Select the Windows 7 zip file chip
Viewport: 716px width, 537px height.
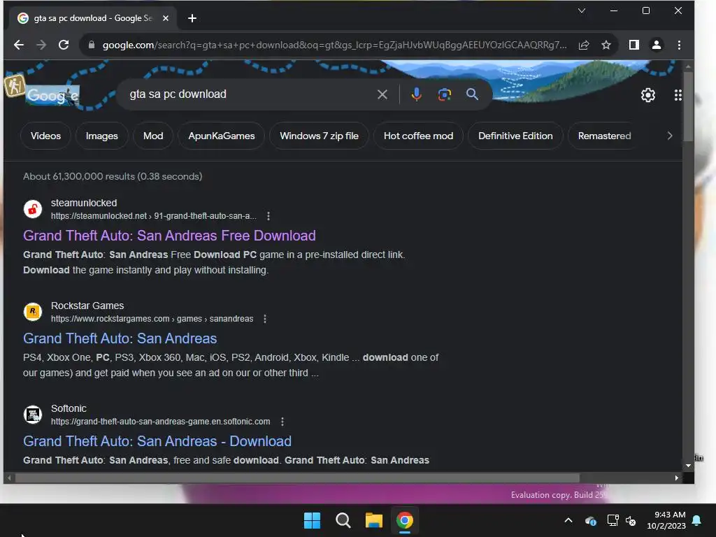tap(319, 136)
